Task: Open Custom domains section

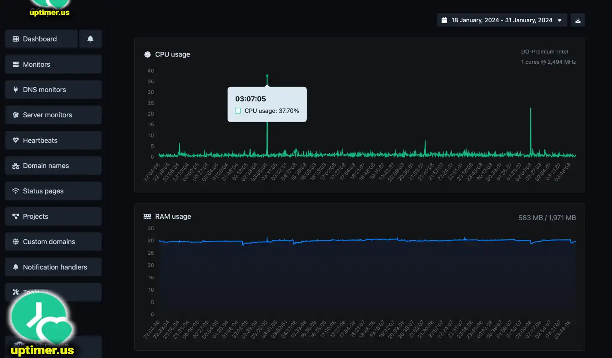Action: (x=53, y=242)
